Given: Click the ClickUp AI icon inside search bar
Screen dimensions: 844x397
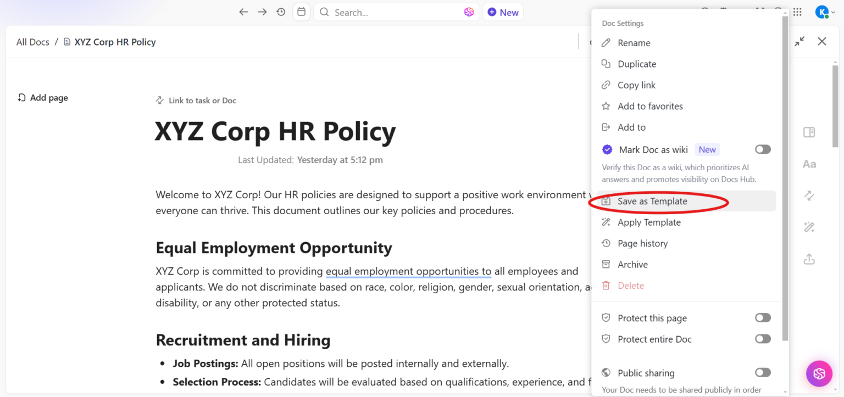Looking at the screenshot, I should click(469, 12).
